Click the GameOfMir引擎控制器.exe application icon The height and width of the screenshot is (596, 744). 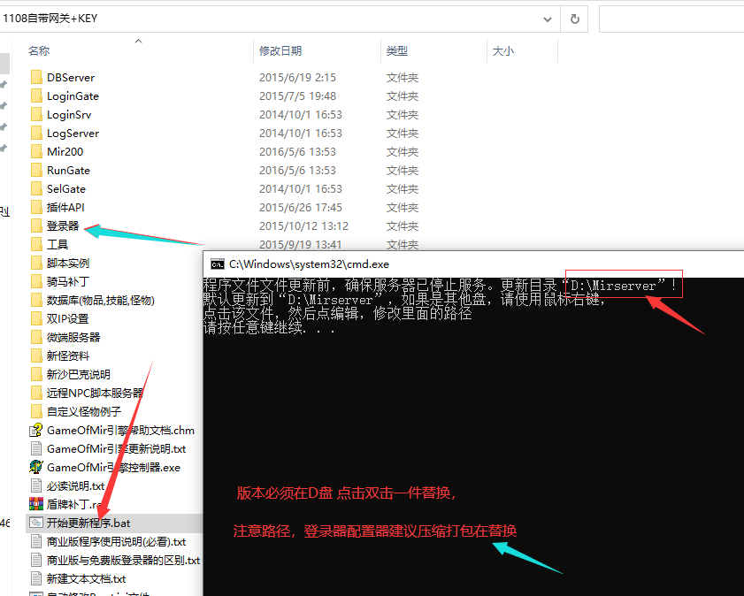pyautogui.click(x=36, y=467)
